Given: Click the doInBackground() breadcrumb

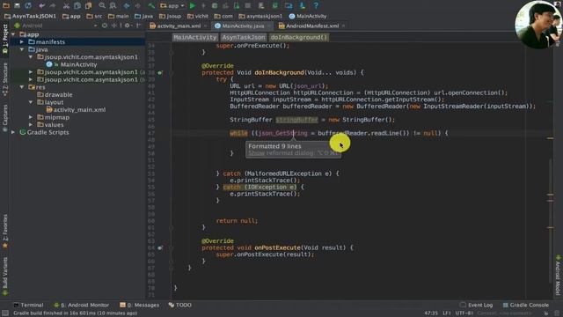Looking at the screenshot, I should pos(299,37).
